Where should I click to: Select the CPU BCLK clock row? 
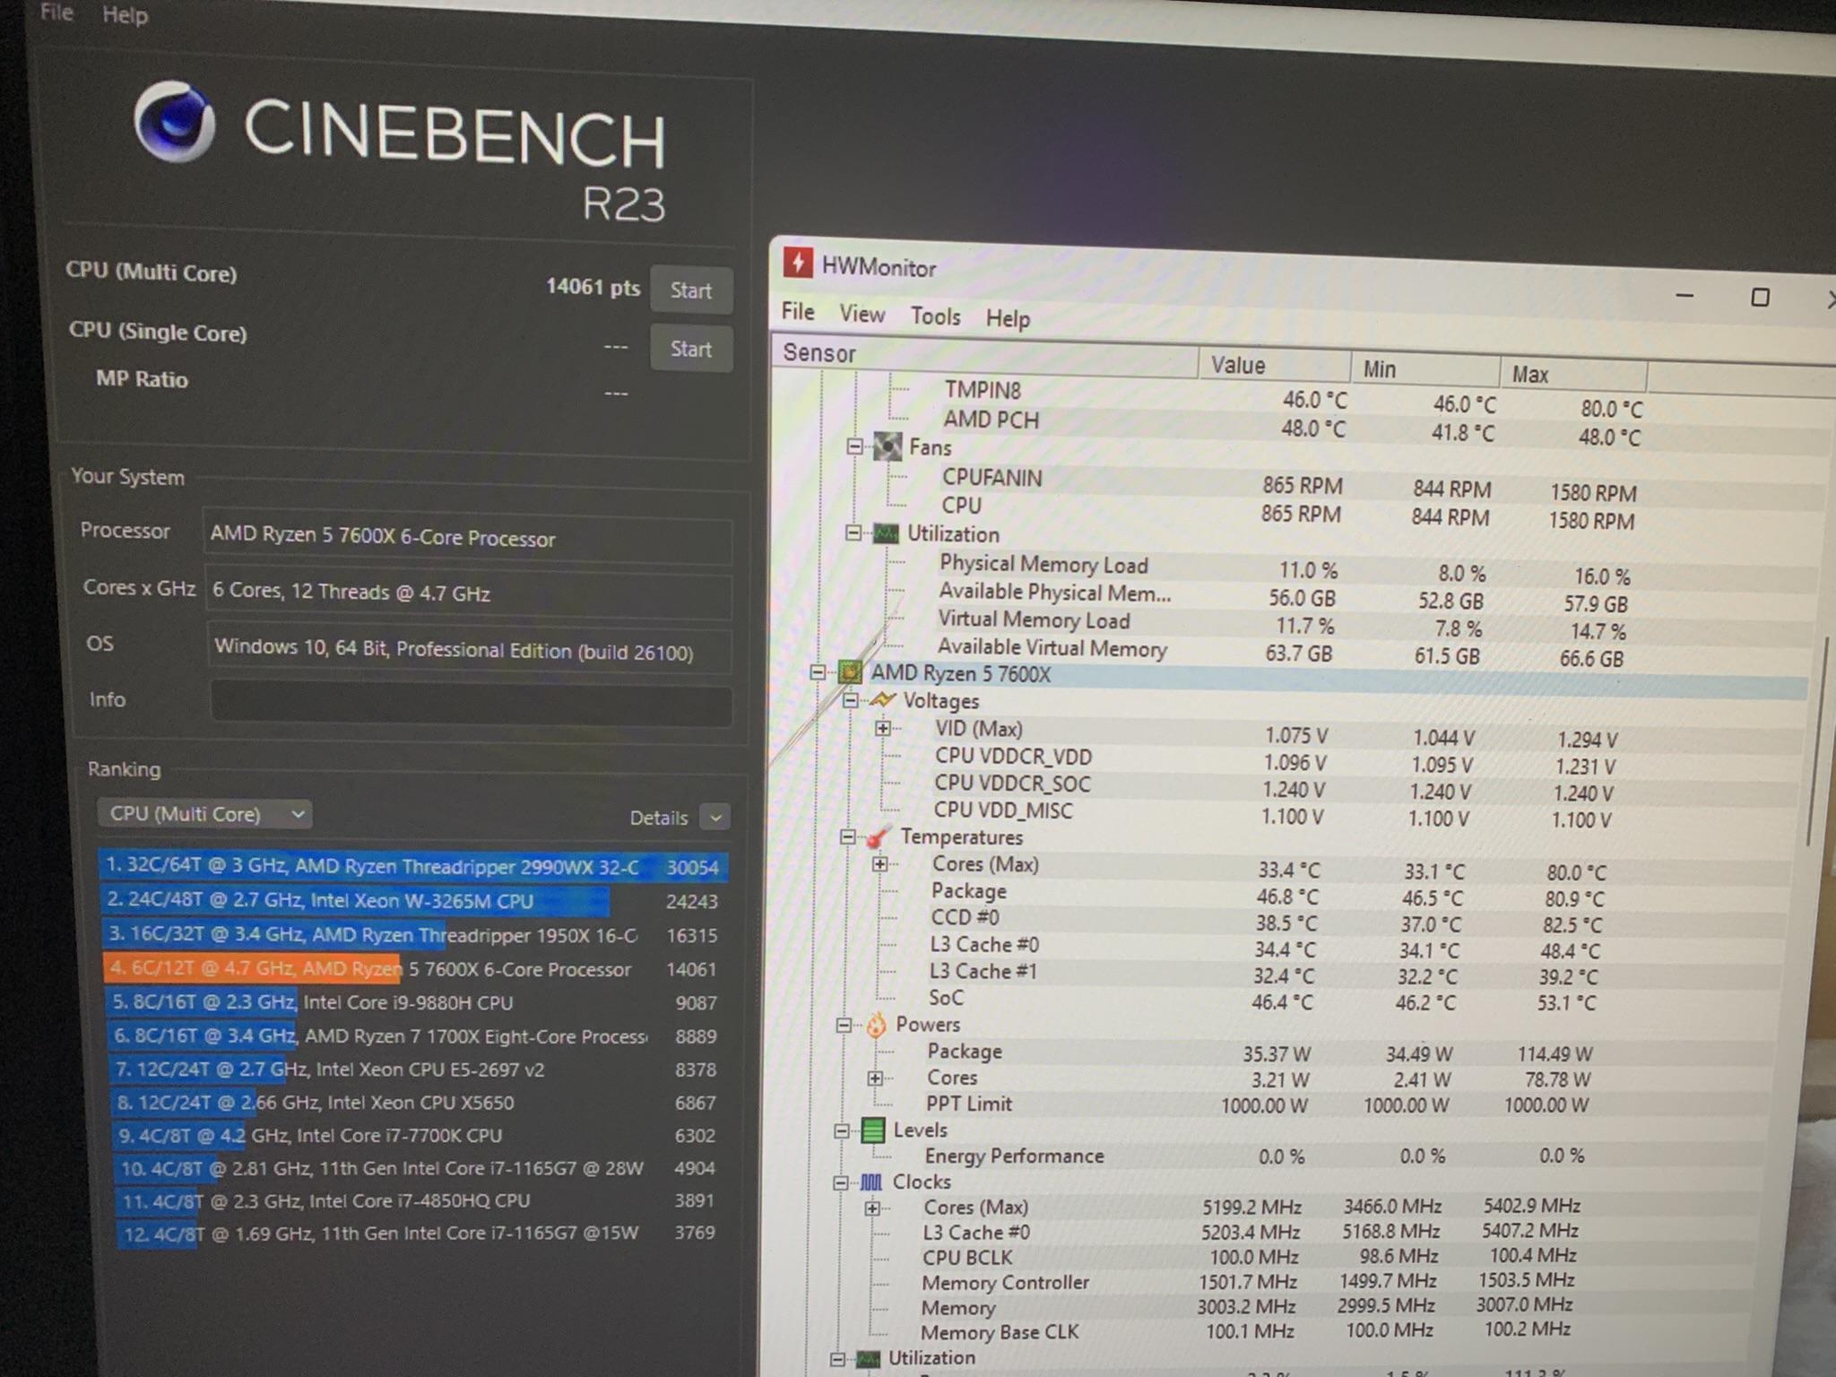(1251, 1257)
